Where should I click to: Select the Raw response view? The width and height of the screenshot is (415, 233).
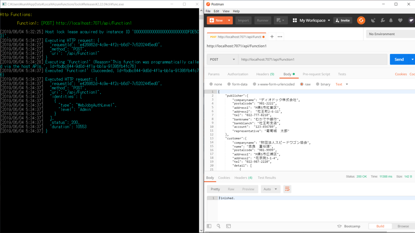[231, 189]
